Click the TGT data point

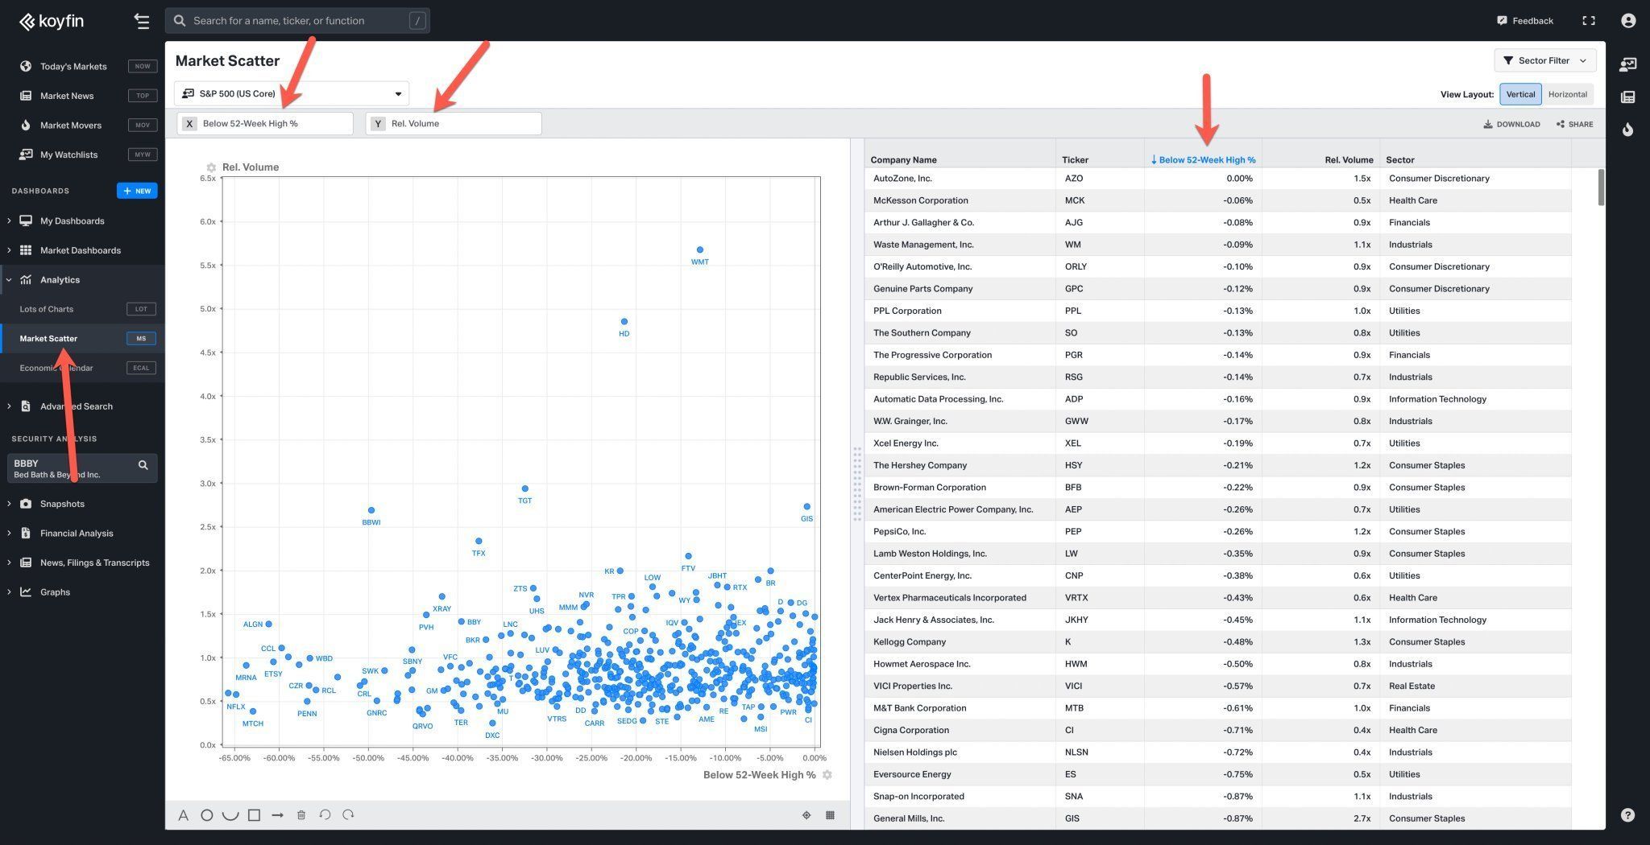(x=524, y=488)
